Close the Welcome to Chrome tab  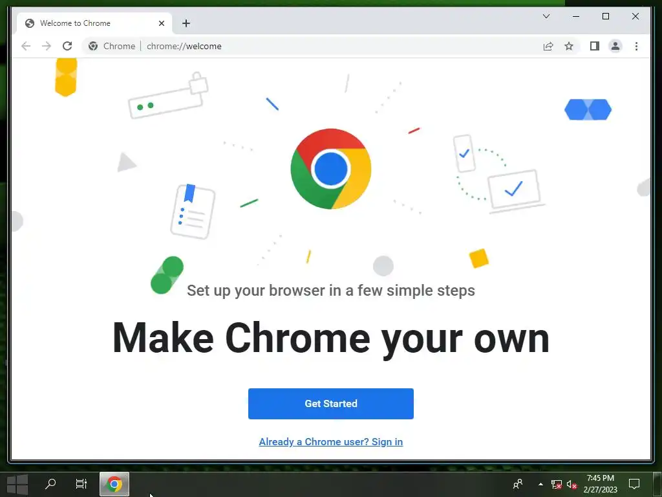(x=161, y=23)
